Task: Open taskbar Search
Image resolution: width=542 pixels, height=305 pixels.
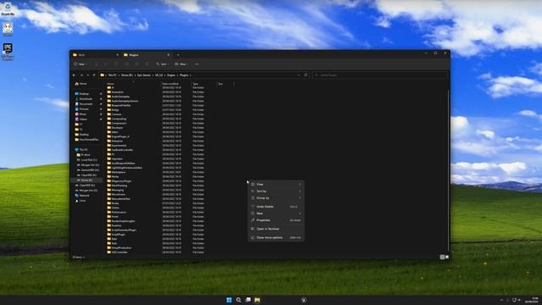Action: 239,300
